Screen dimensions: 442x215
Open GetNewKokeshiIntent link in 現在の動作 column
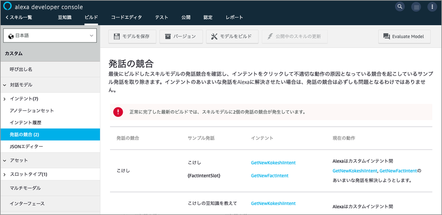click(x=355, y=171)
